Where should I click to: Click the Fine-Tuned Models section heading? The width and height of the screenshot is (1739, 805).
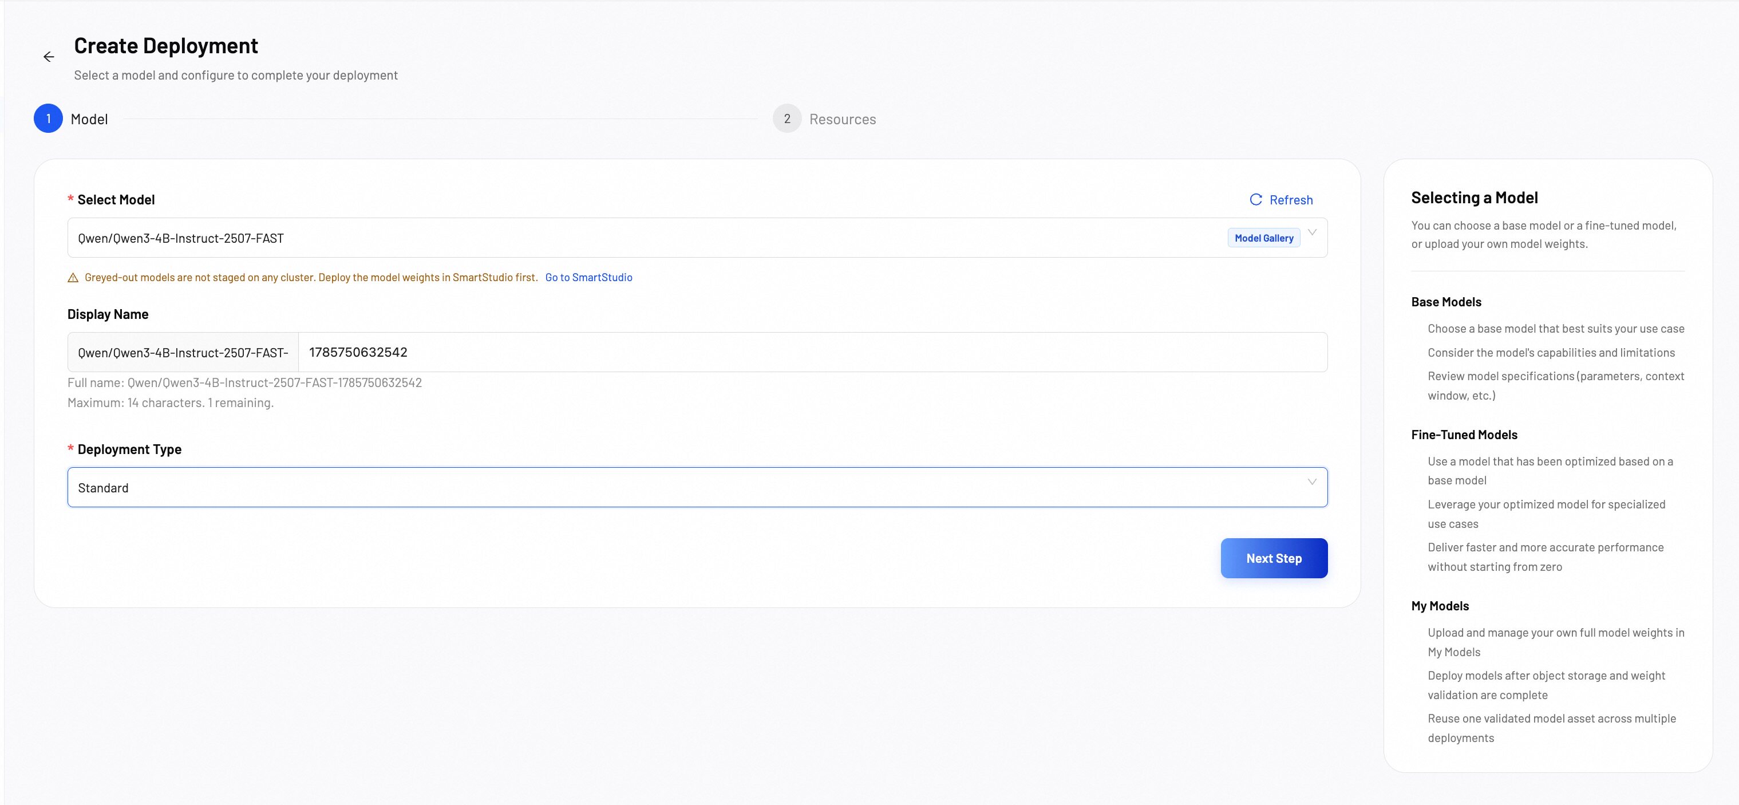point(1464,435)
